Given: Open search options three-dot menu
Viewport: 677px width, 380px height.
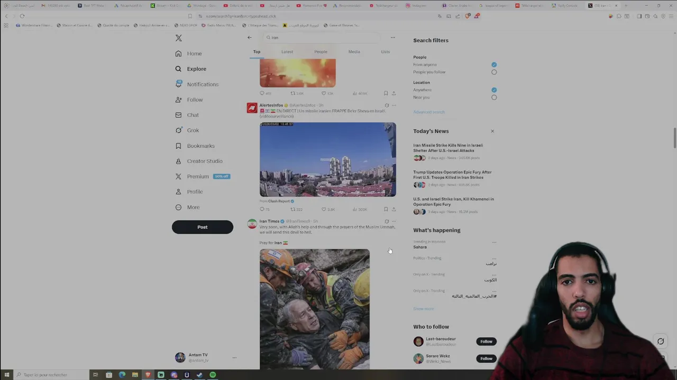Looking at the screenshot, I should 392,37.
